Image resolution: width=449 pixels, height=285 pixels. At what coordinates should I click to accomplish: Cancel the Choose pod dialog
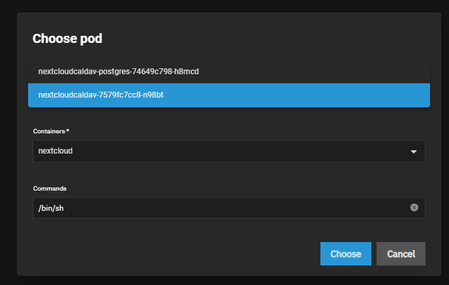click(401, 254)
